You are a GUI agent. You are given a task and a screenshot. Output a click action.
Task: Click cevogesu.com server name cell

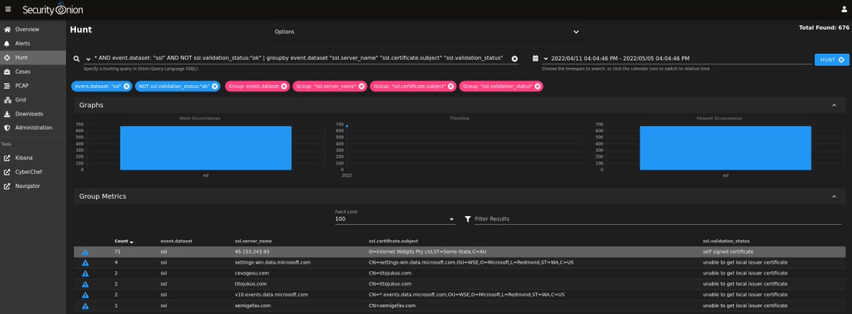coord(251,273)
